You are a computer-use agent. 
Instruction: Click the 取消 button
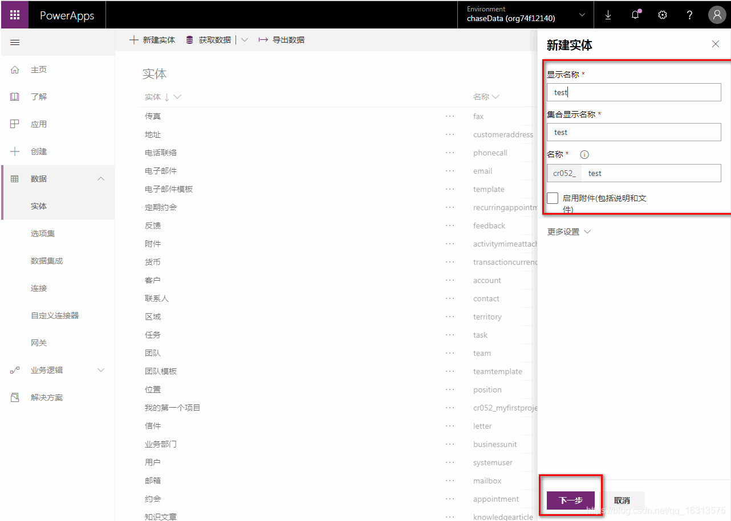pyautogui.click(x=622, y=501)
